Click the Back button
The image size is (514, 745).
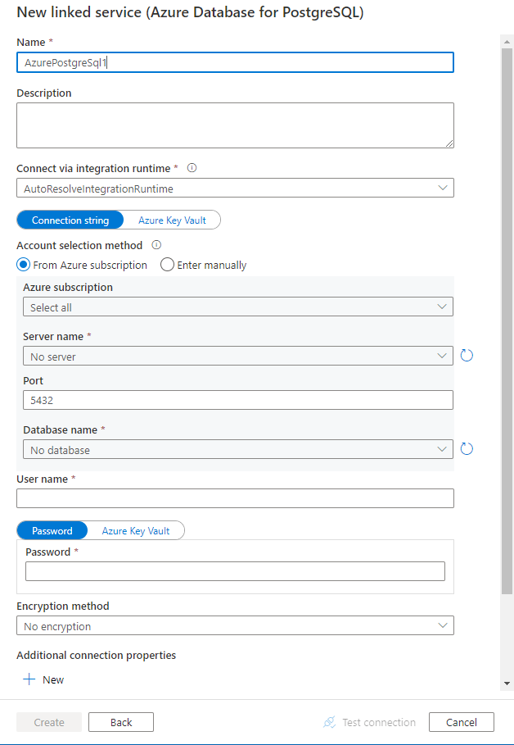click(121, 722)
